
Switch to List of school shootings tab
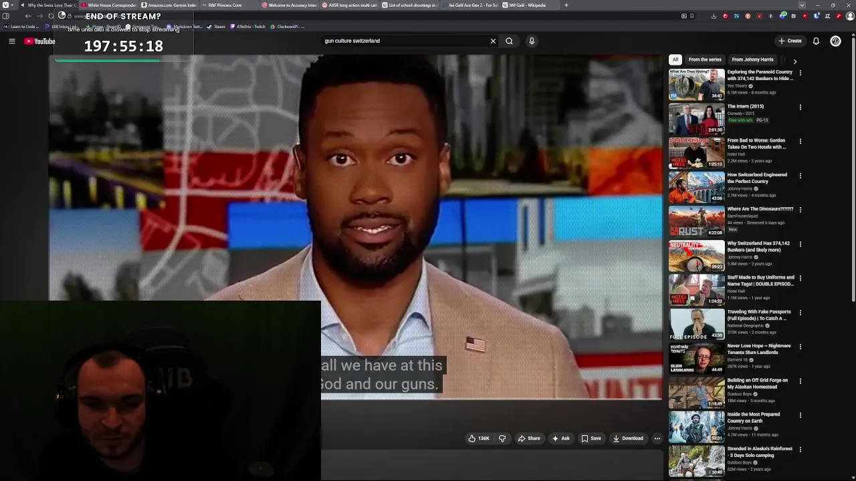(409, 5)
